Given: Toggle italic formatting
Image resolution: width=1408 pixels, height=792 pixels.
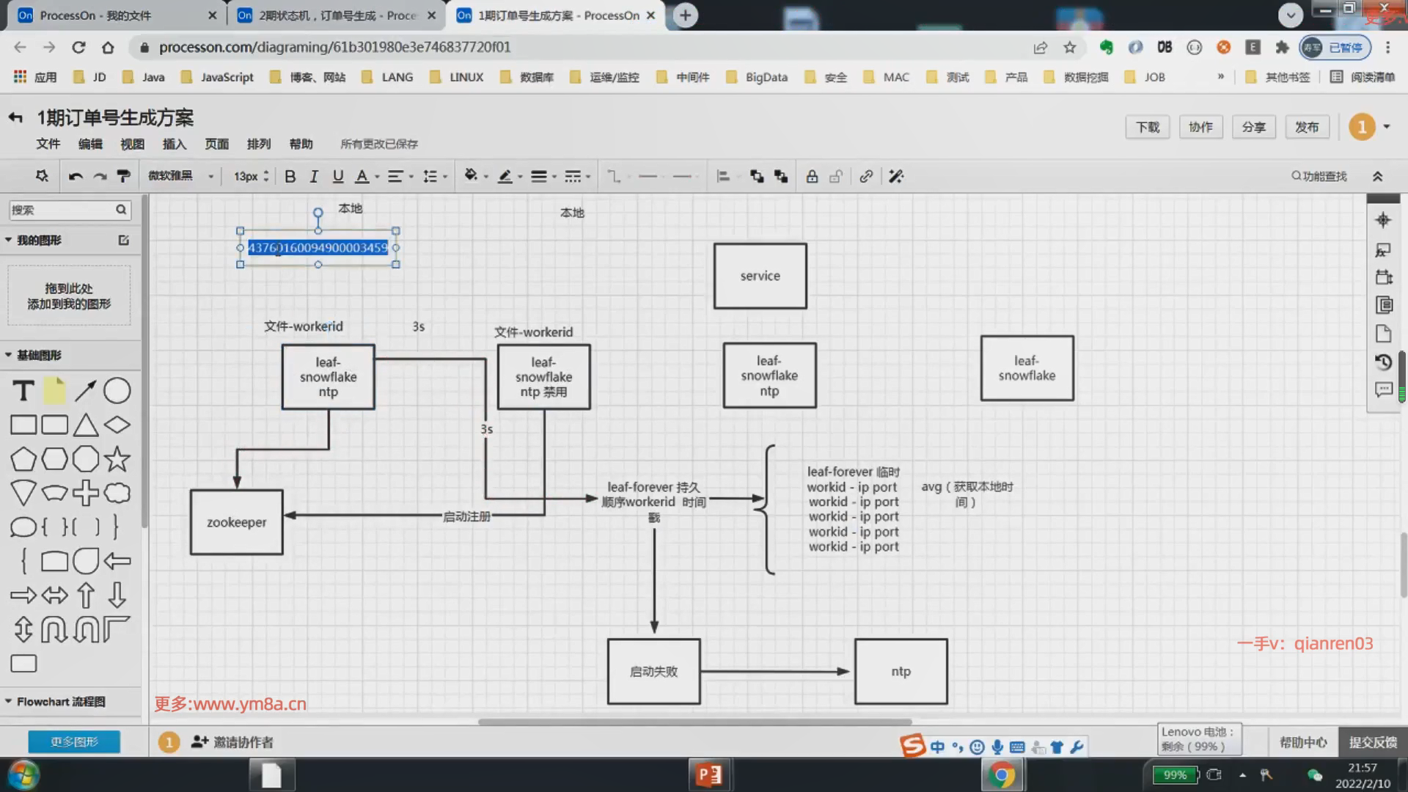Looking at the screenshot, I should (x=314, y=177).
